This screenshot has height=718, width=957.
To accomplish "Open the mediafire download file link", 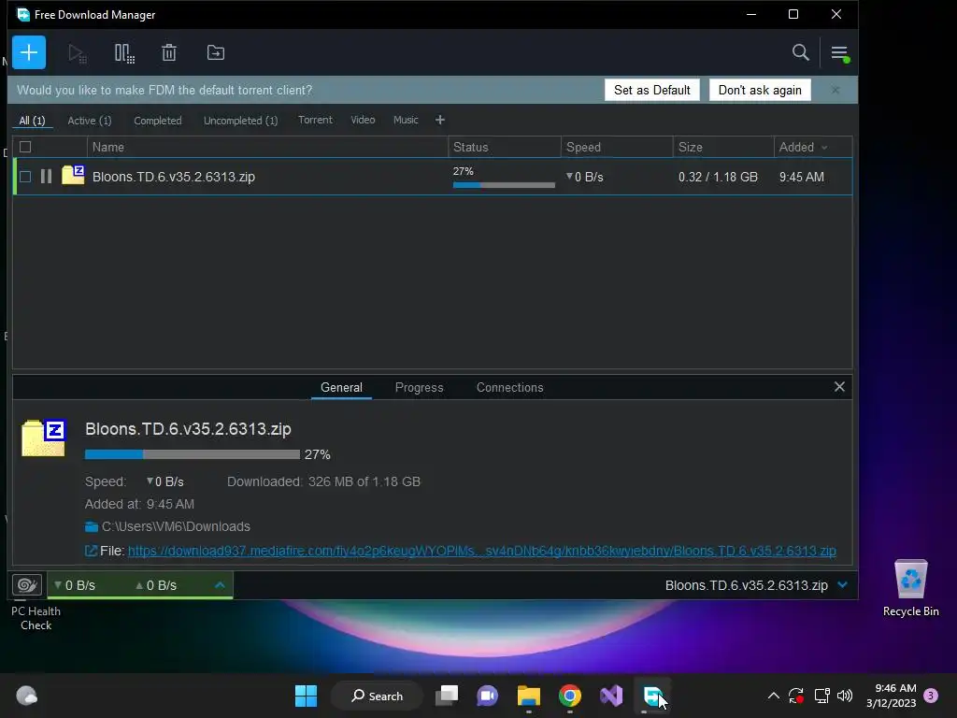I will (481, 551).
